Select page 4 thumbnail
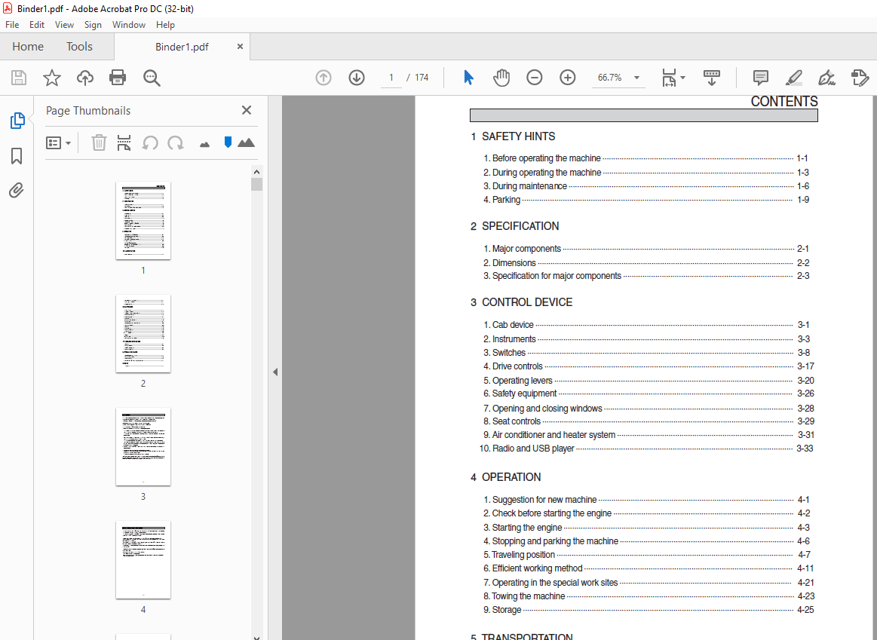The image size is (877, 640). click(143, 559)
